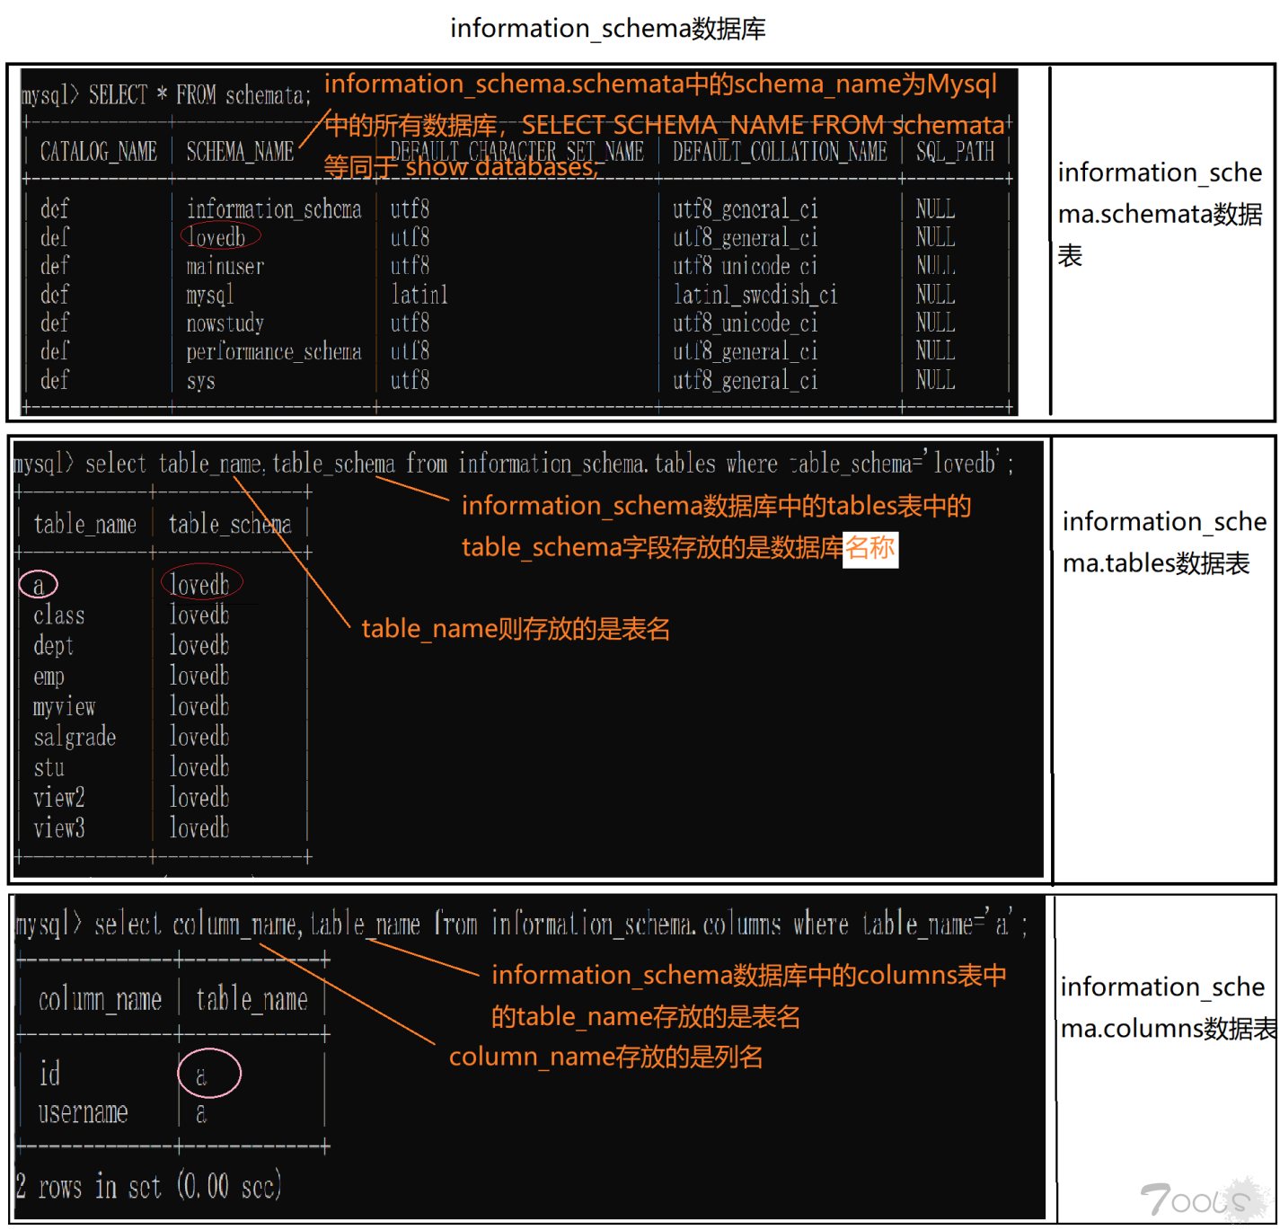This screenshot has width=1280, height=1230.
Task: Click the title 'information_schema数据库'
Action: [x=607, y=29]
